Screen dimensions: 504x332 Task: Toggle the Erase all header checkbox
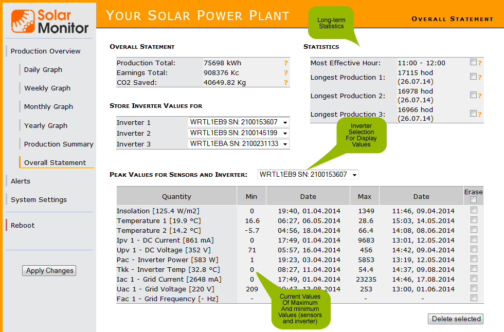pos(474,200)
